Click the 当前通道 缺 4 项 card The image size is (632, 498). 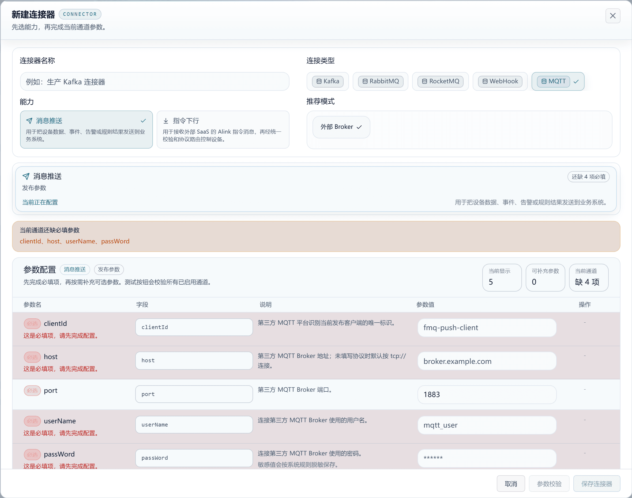click(x=588, y=278)
